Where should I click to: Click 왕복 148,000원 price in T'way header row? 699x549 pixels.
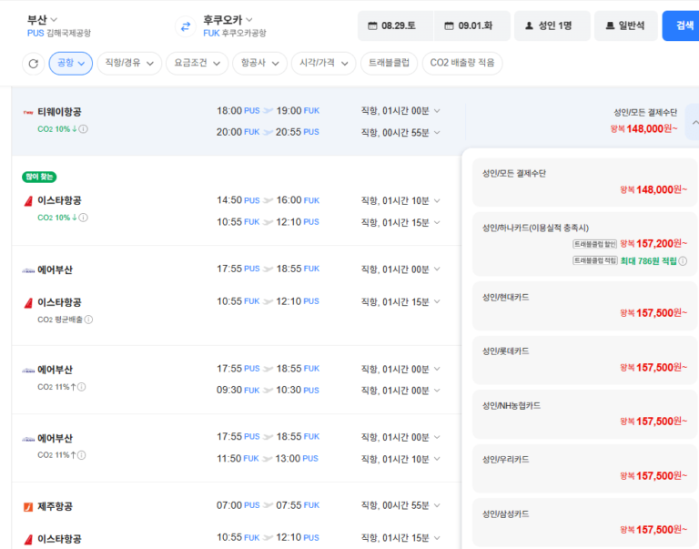pyautogui.click(x=643, y=129)
